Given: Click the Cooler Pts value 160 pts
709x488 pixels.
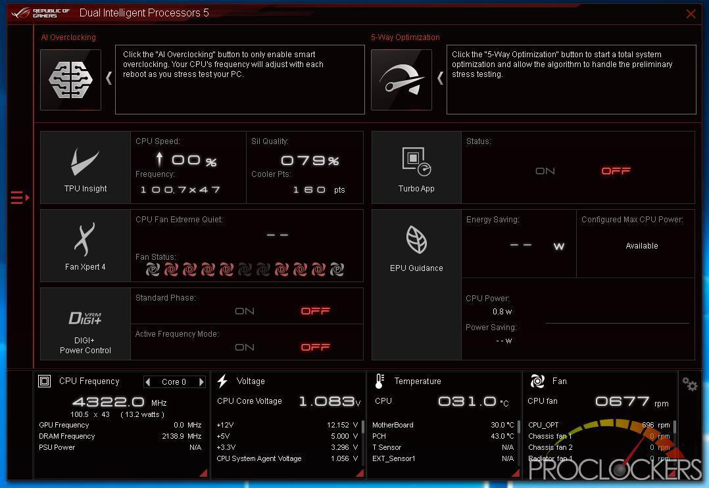Looking at the screenshot, I should 319,190.
